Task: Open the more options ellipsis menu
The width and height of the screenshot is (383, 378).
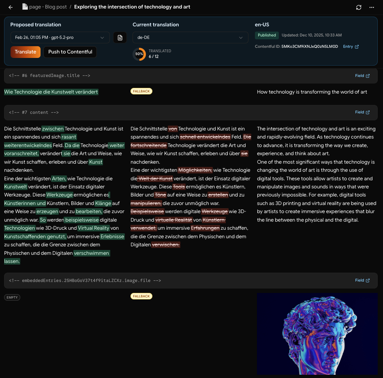Action: click(x=372, y=7)
